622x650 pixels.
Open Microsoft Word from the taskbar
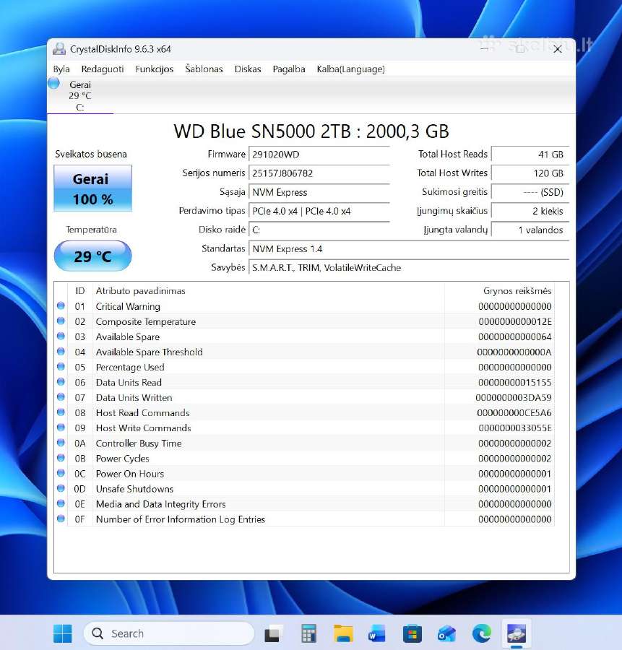click(377, 633)
